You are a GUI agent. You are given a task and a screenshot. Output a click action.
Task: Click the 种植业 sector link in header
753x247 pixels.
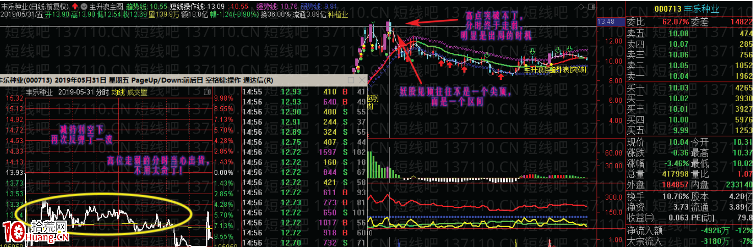(338, 15)
